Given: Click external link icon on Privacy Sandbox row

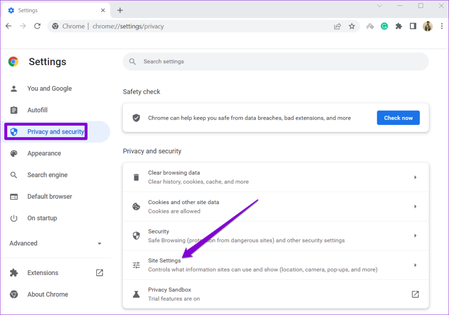Looking at the screenshot, I should click(x=415, y=294).
